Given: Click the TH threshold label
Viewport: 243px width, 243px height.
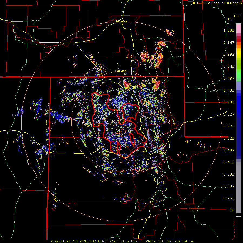Looking at the screenshot, I should pos(232,210).
